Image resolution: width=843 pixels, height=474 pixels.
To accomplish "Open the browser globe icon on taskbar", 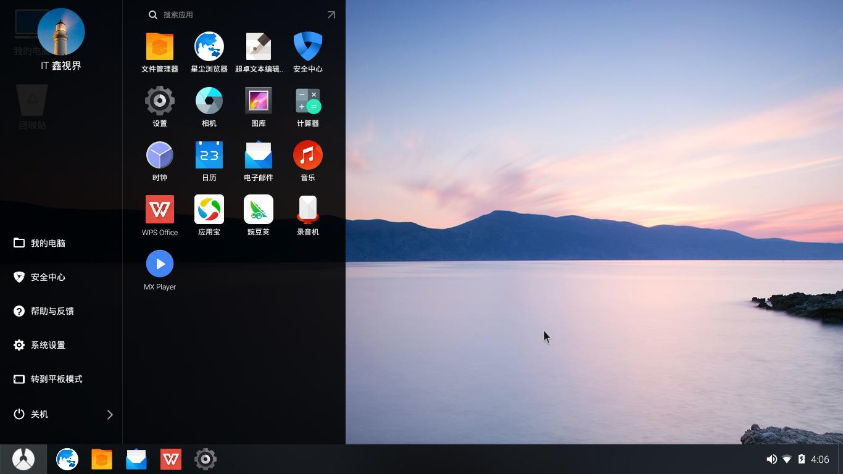I will click(x=67, y=459).
